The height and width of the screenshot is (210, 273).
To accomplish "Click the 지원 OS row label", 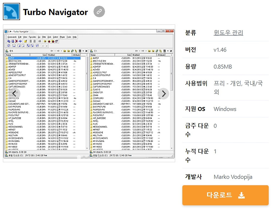I will 195,109.
